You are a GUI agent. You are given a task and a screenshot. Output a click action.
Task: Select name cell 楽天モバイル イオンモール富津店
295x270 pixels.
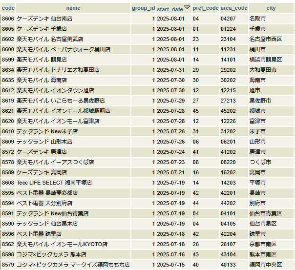click(73, 121)
